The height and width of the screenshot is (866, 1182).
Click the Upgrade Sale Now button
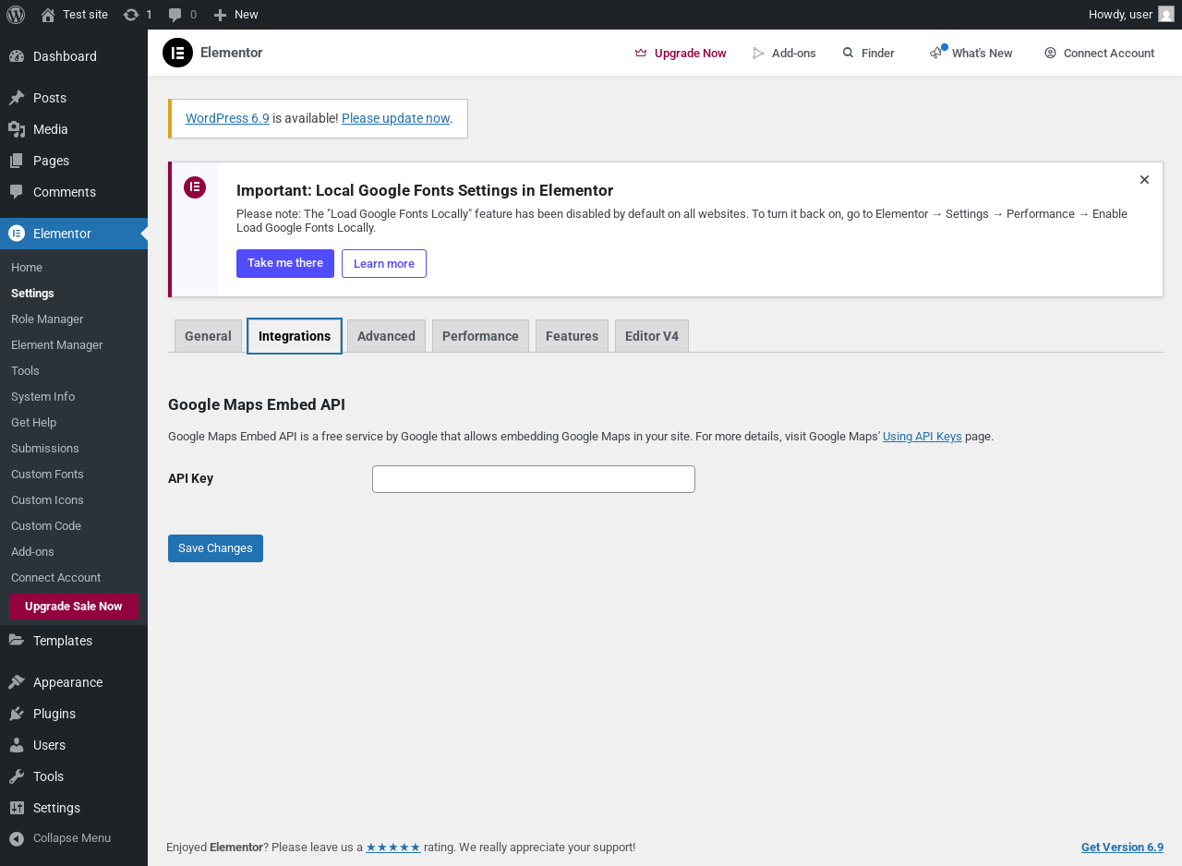[74, 607]
